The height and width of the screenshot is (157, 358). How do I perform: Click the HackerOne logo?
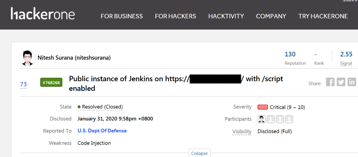click(x=43, y=14)
